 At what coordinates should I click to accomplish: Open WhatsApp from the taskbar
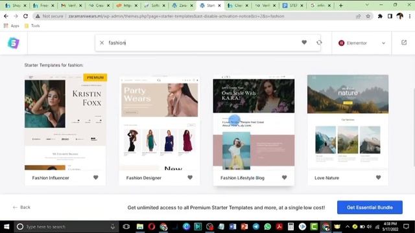coord(268,227)
